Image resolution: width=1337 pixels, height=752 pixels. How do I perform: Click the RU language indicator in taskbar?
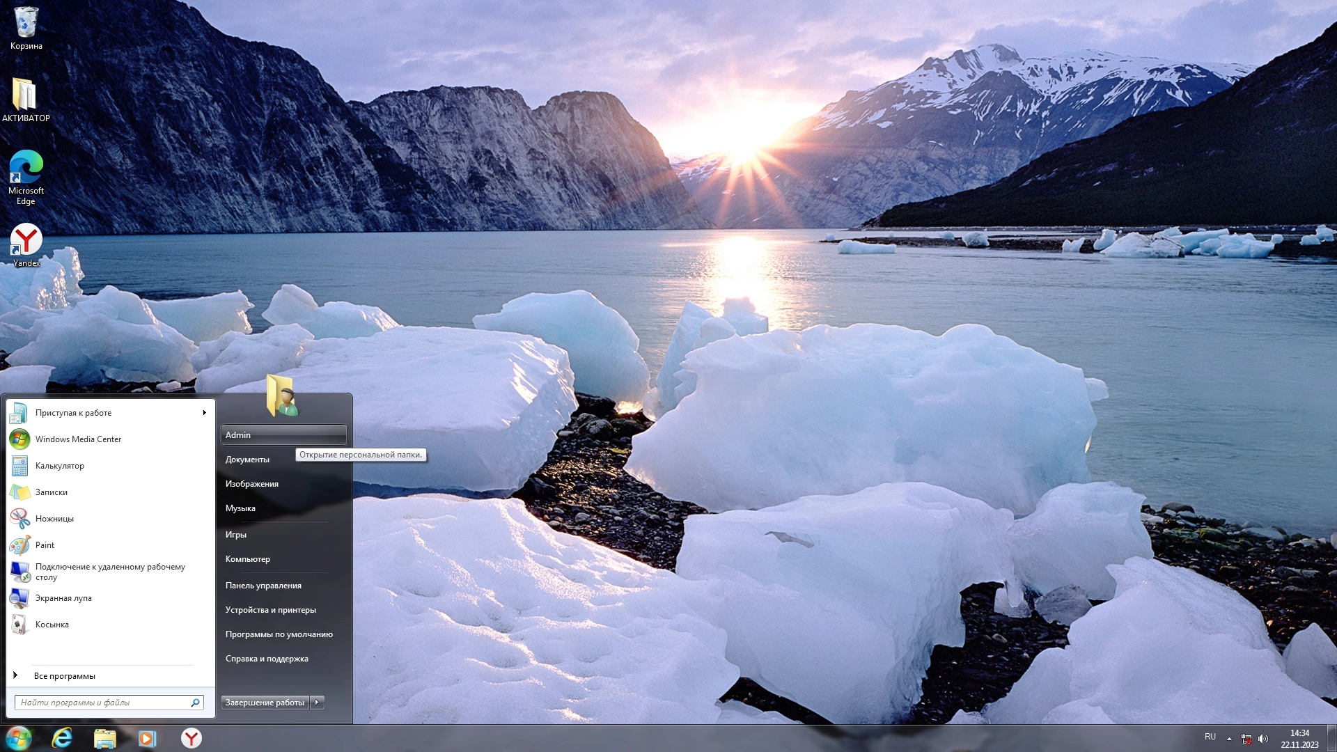(x=1210, y=737)
